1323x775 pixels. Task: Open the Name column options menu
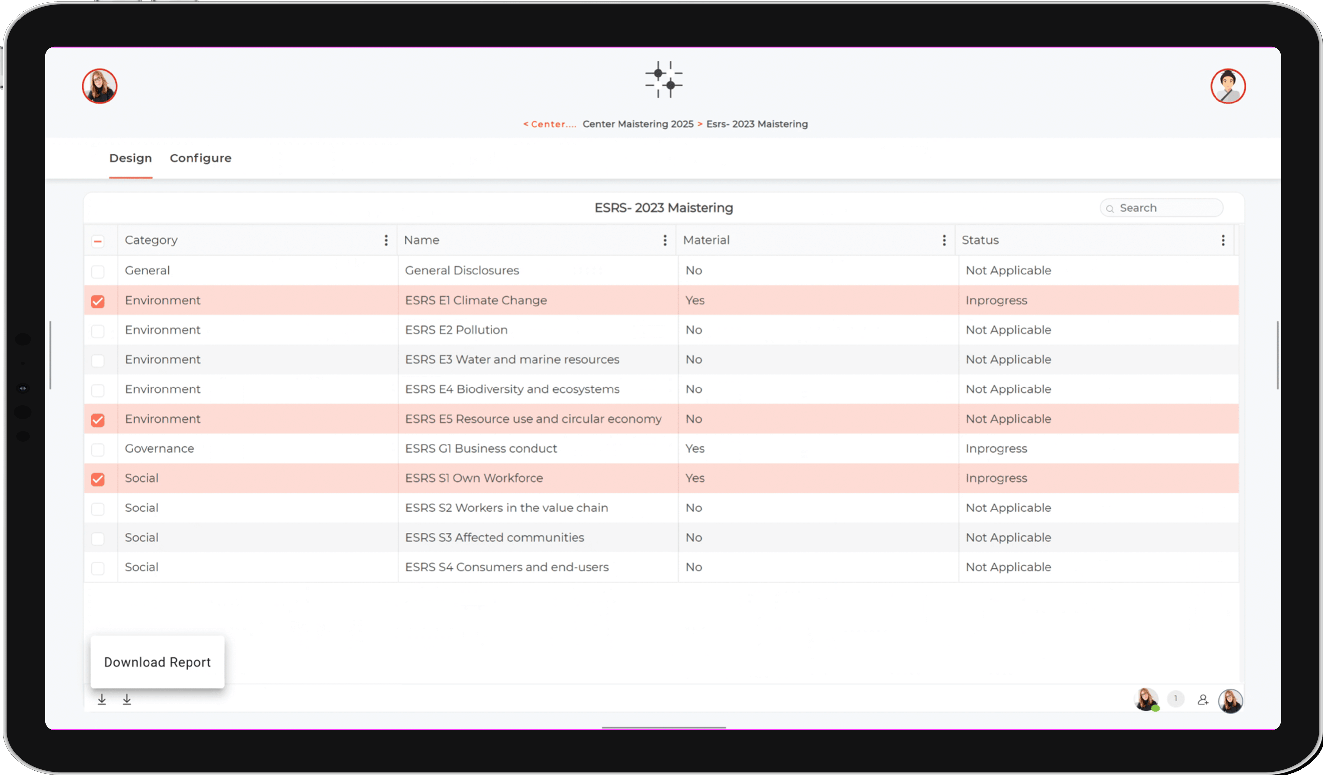(665, 240)
